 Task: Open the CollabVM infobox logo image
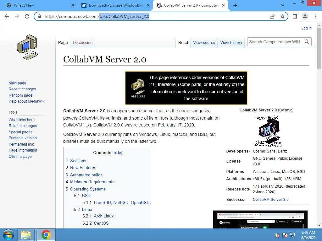point(268,131)
